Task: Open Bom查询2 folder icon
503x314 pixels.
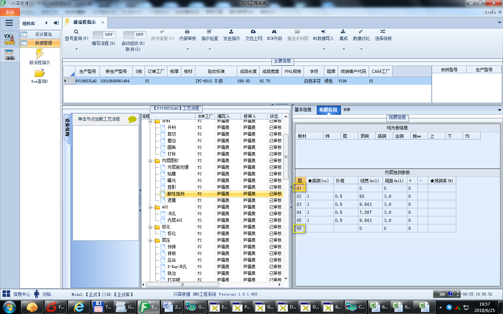Action: tap(39, 73)
